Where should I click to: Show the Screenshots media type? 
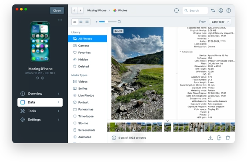tap(87, 130)
